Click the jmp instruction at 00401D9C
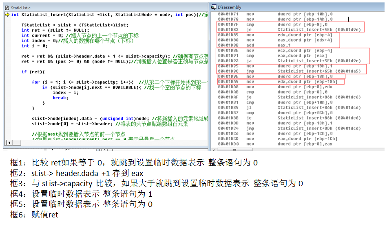This screenshot has height=228, width=387. pyautogui.click(x=289, y=71)
